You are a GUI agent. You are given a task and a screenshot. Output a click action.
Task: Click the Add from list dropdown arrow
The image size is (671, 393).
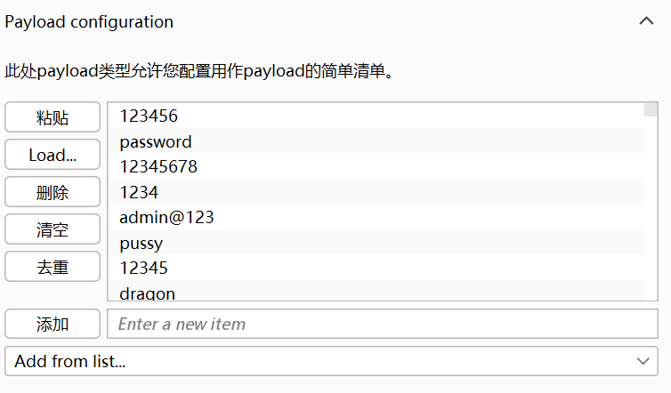[x=643, y=361]
